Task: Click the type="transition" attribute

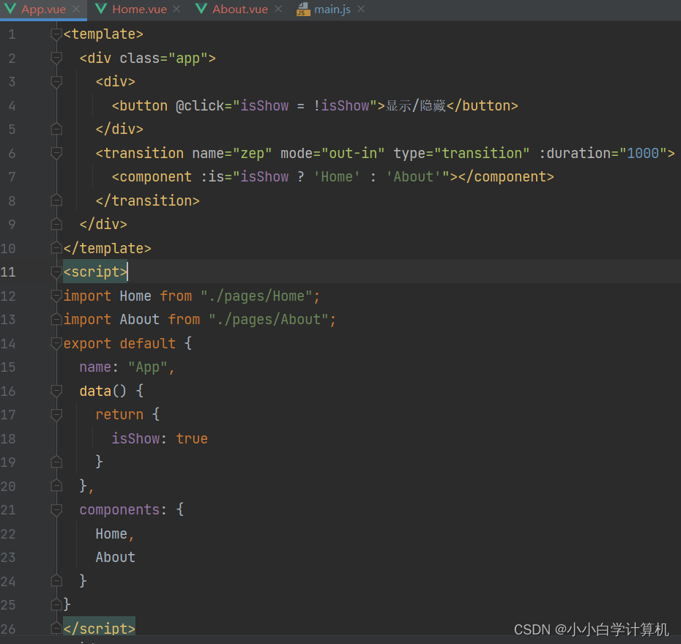Action: point(461,153)
